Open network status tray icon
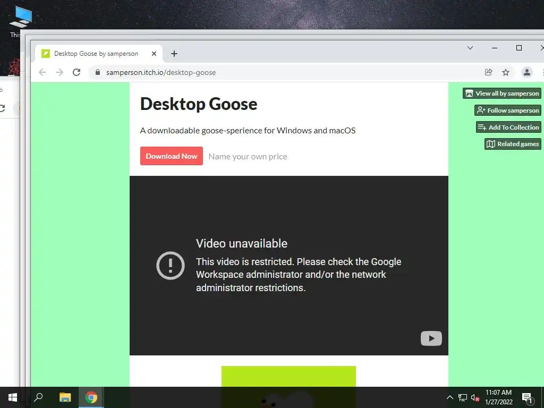 pyautogui.click(x=463, y=397)
